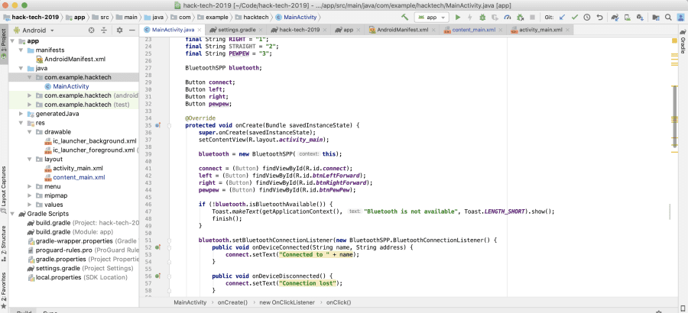688x313 pixels.
Task: Expand the values folder
Action: 29,205
